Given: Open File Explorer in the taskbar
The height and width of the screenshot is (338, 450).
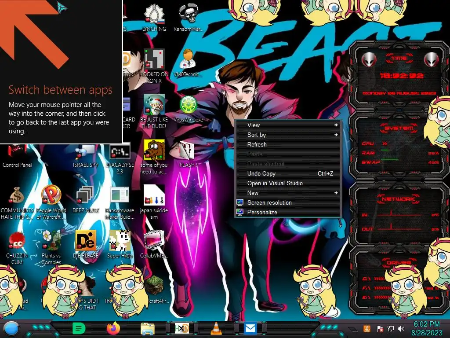Looking at the screenshot, I should tap(148, 328).
